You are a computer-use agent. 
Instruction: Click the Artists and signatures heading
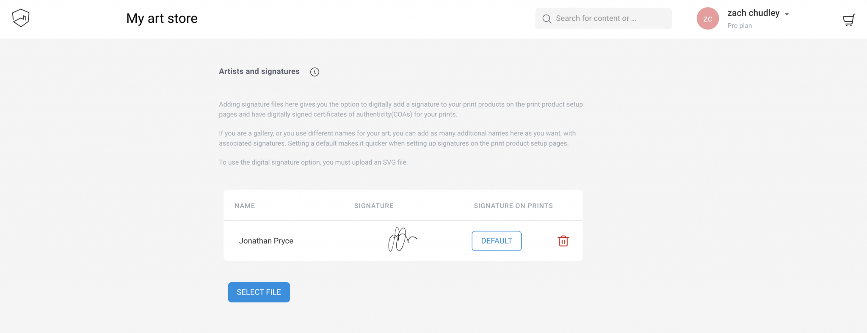[259, 71]
